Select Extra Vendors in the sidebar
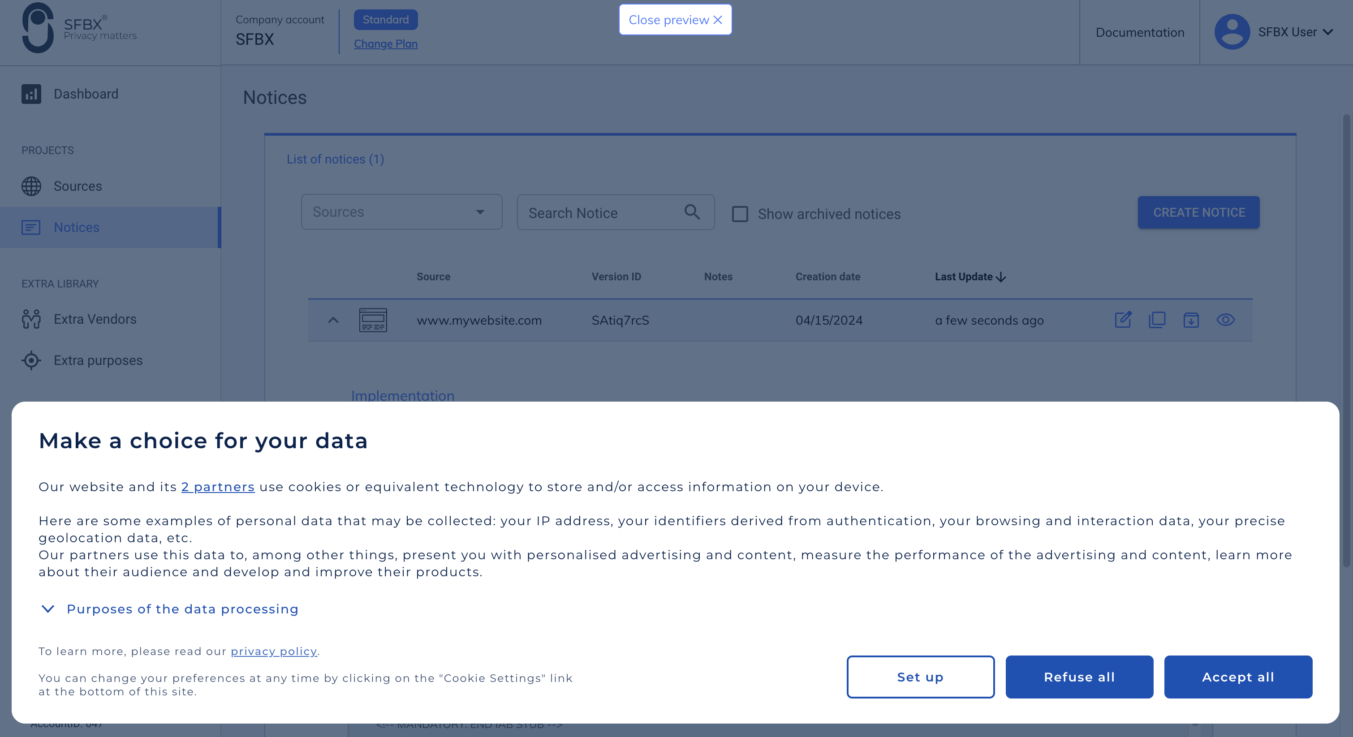Image resolution: width=1353 pixels, height=737 pixels. pyautogui.click(x=95, y=319)
